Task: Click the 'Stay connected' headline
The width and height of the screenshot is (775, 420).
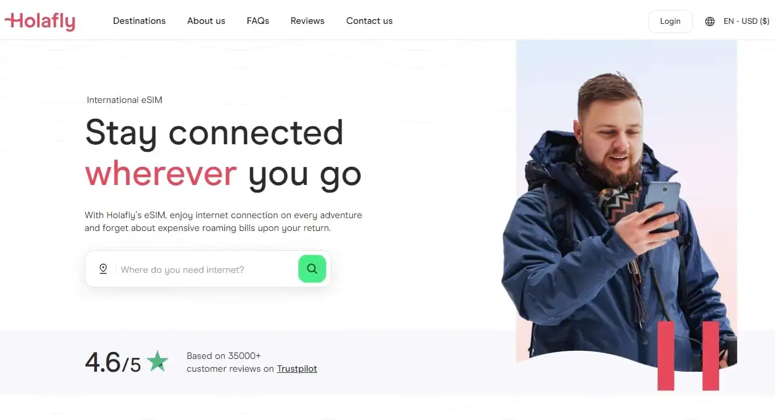Action: coord(214,133)
